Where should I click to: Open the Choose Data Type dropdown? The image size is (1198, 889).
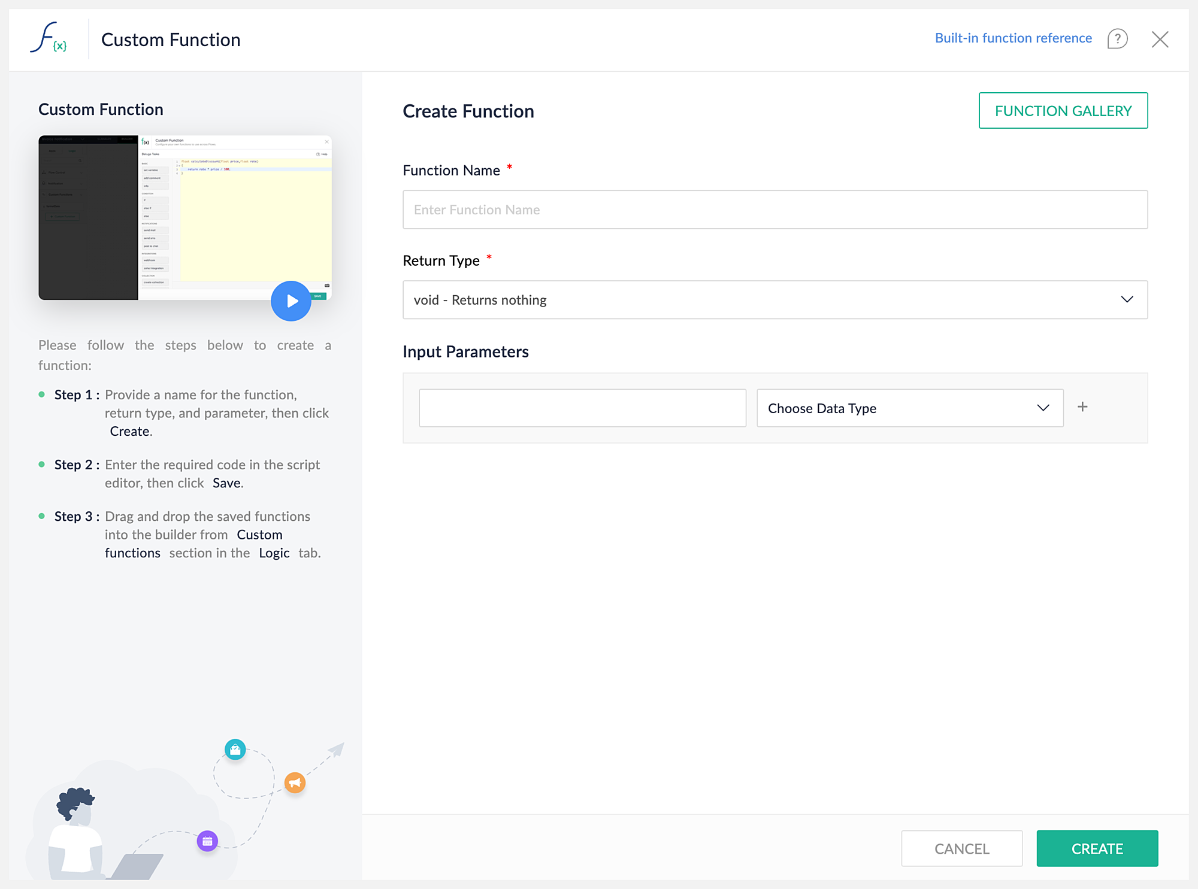coord(909,408)
